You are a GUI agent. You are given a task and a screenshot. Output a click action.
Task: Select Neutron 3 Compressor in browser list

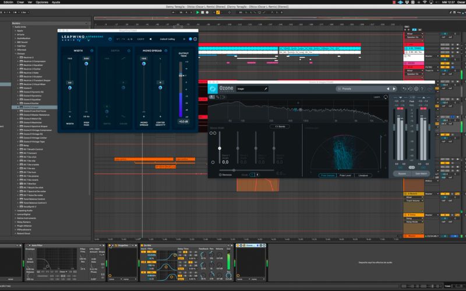pyautogui.click(x=34, y=62)
